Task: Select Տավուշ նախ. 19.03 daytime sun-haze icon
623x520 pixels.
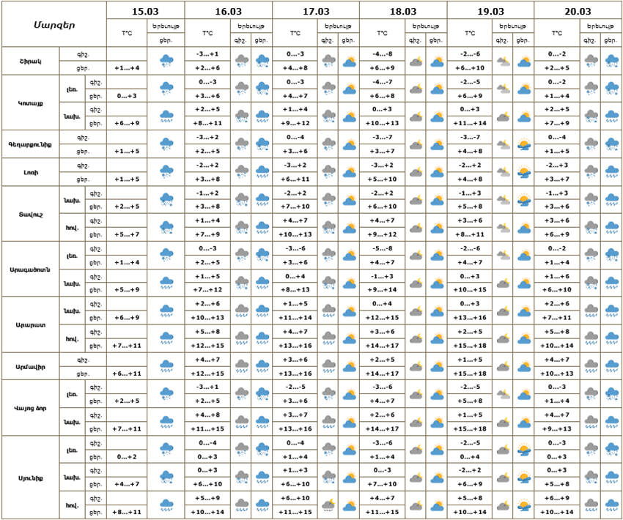Action: point(523,200)
